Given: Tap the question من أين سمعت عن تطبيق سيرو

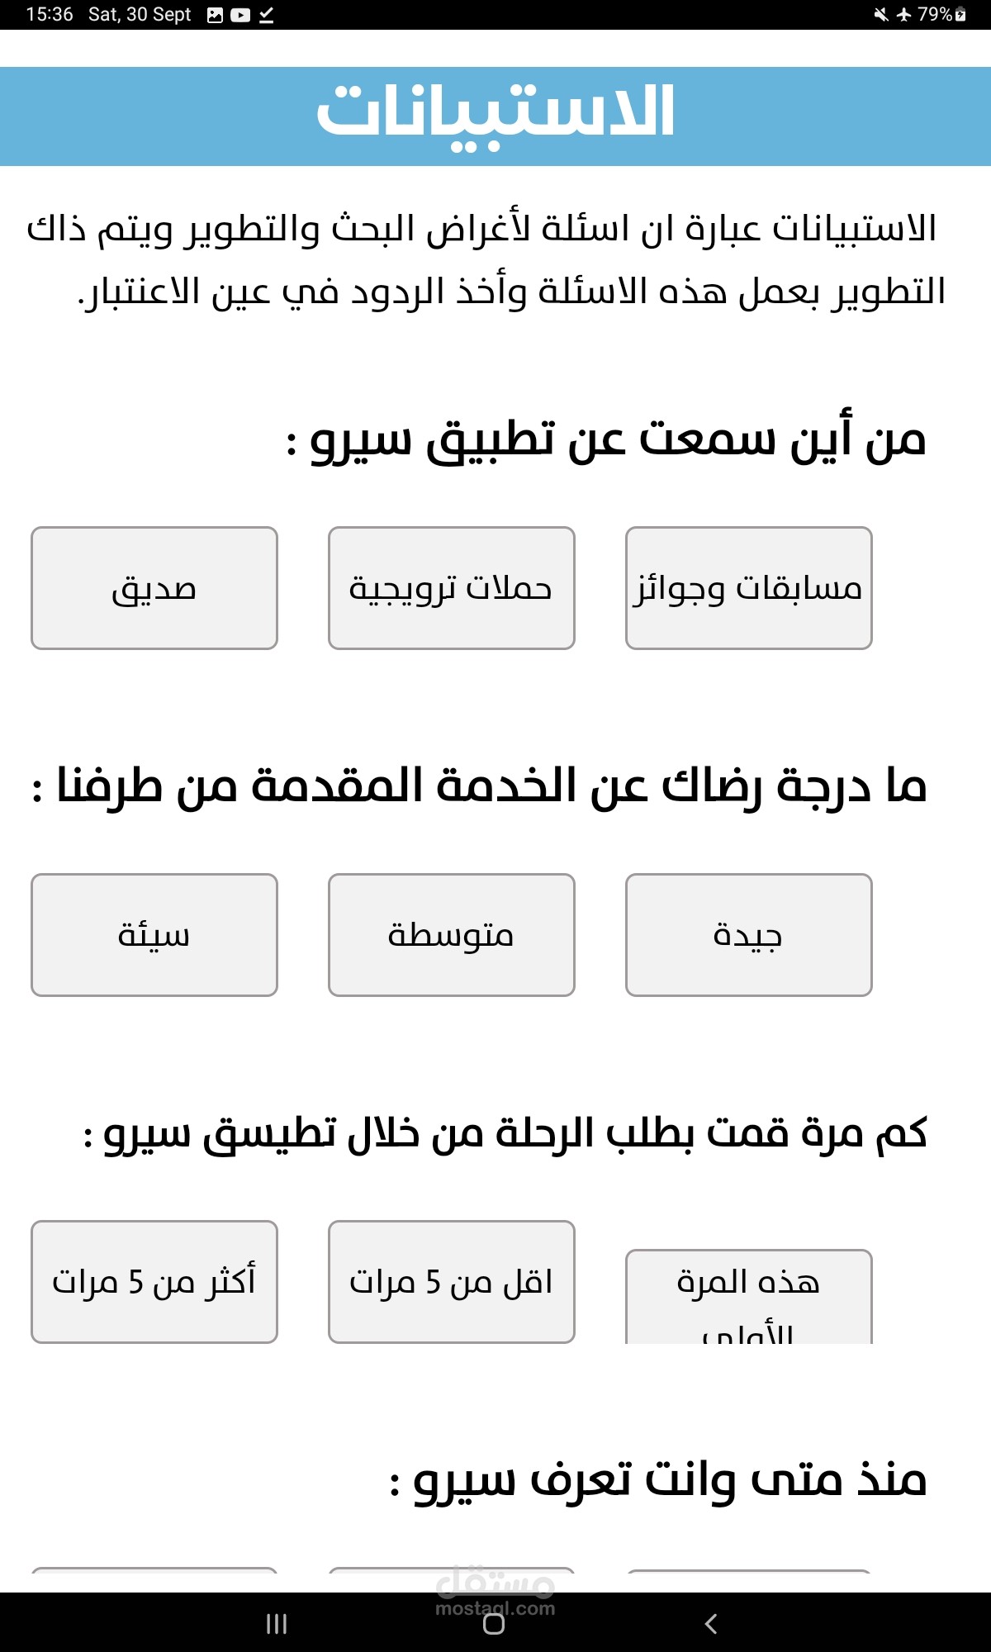Looking at the screenshot, I should tap(606, 439).
